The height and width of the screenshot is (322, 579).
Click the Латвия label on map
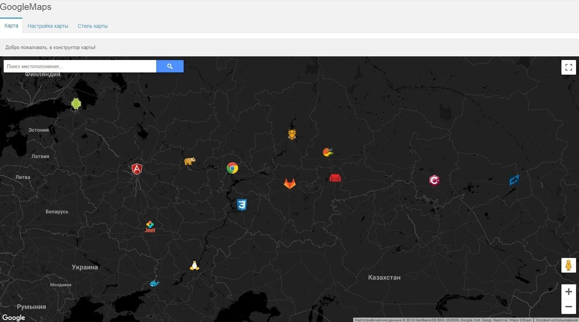[x=40, y=156]
